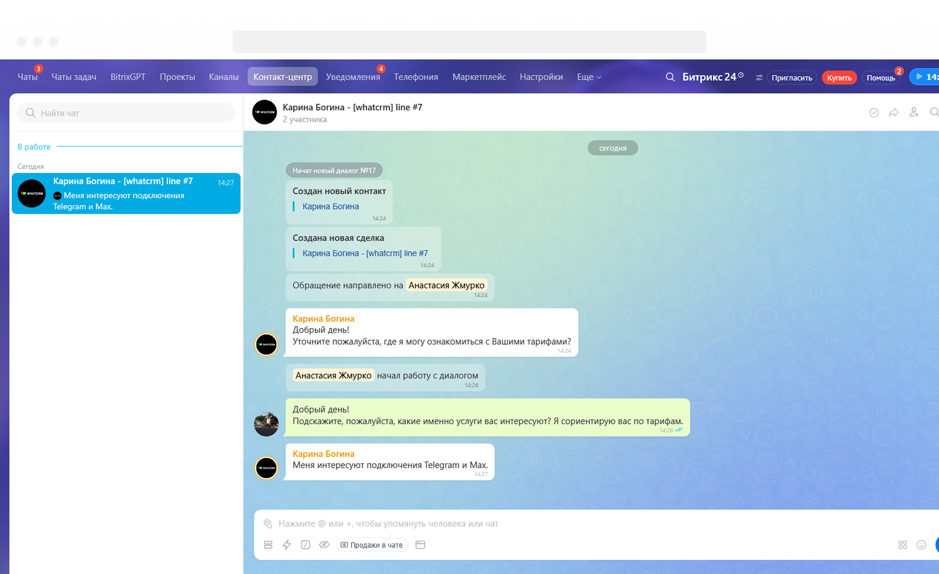Open the Карина Богина contact link
The height and width of the screenshot is (574, 939).
[x=331, y=206]
